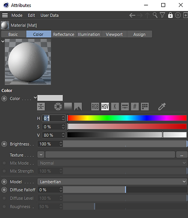Select the eyedropper color picker tool
The height and width of the screenshot is (218, 188).
point(162,106)
